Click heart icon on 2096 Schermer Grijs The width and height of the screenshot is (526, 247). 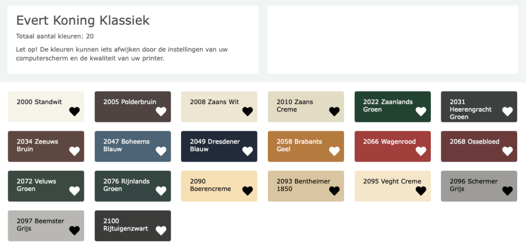(507, 190)
